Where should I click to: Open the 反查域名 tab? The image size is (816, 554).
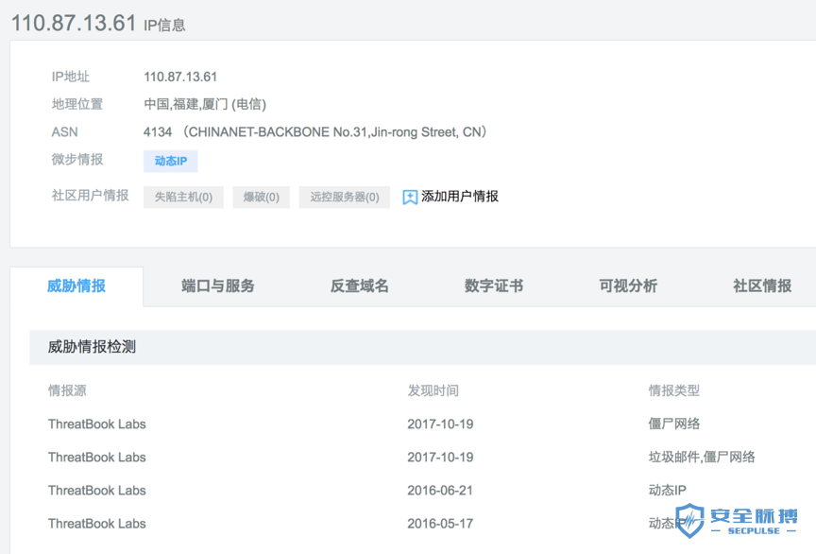click(360, 286)
